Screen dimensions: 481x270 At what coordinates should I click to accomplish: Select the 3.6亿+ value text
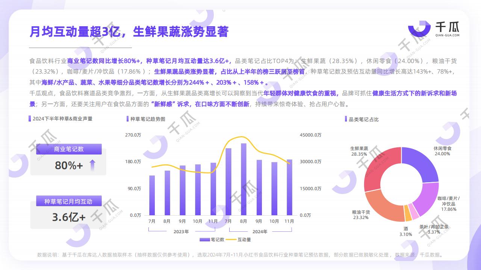[69, 217]
